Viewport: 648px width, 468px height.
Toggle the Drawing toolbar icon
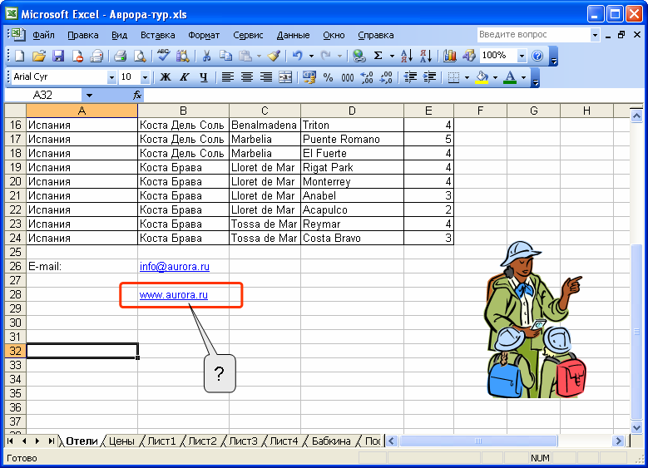tap(469, 56)
